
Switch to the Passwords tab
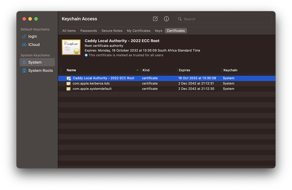tap(88, 30)
